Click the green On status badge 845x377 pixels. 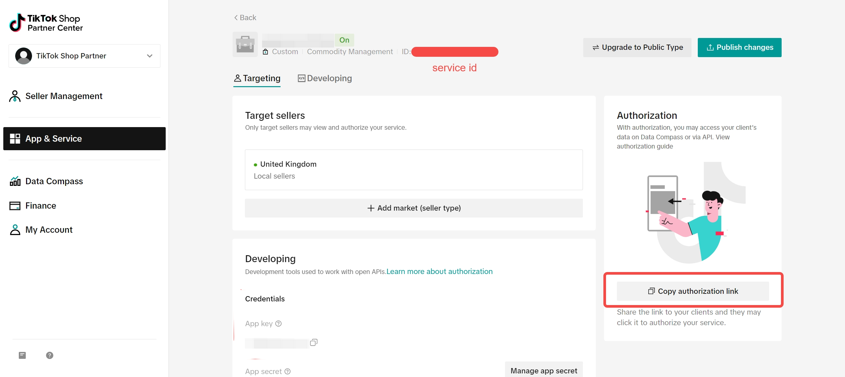(x=344, y=40)
